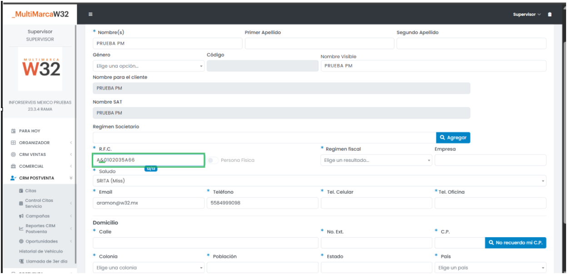Click the CRM Ventas target icon
The width and height of the screenshot is (567, 274).
point(14,154)
